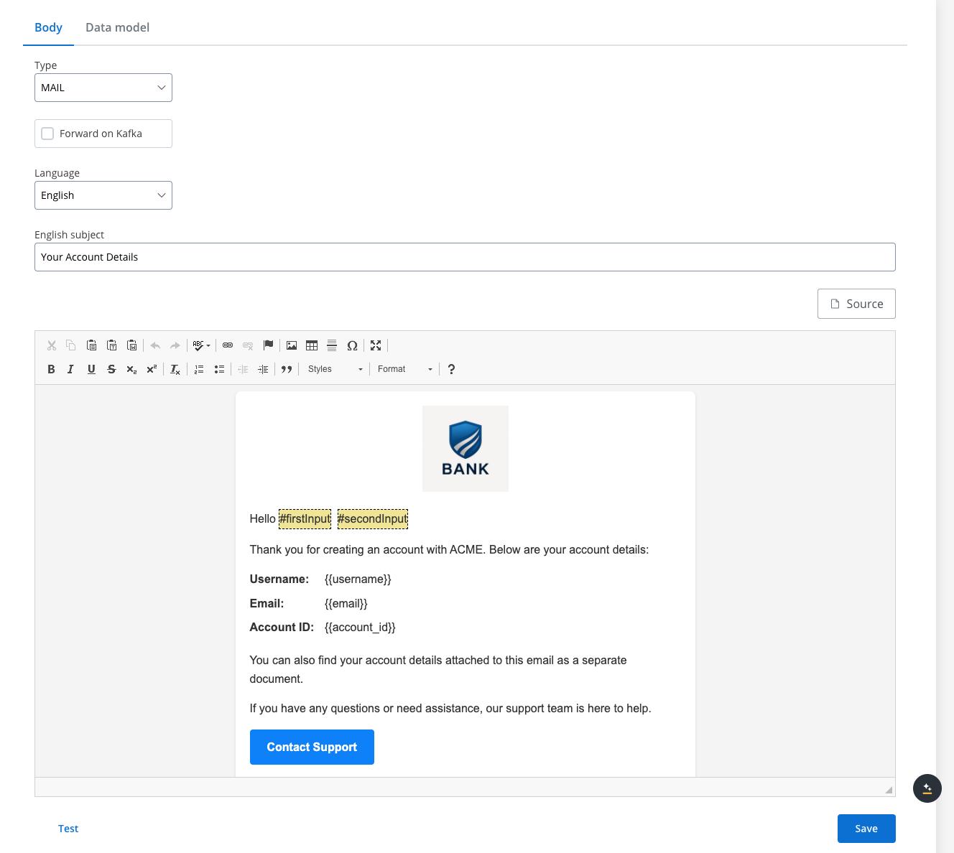Click the editor resize handle corner
The image size is (954, 853).
889,789
